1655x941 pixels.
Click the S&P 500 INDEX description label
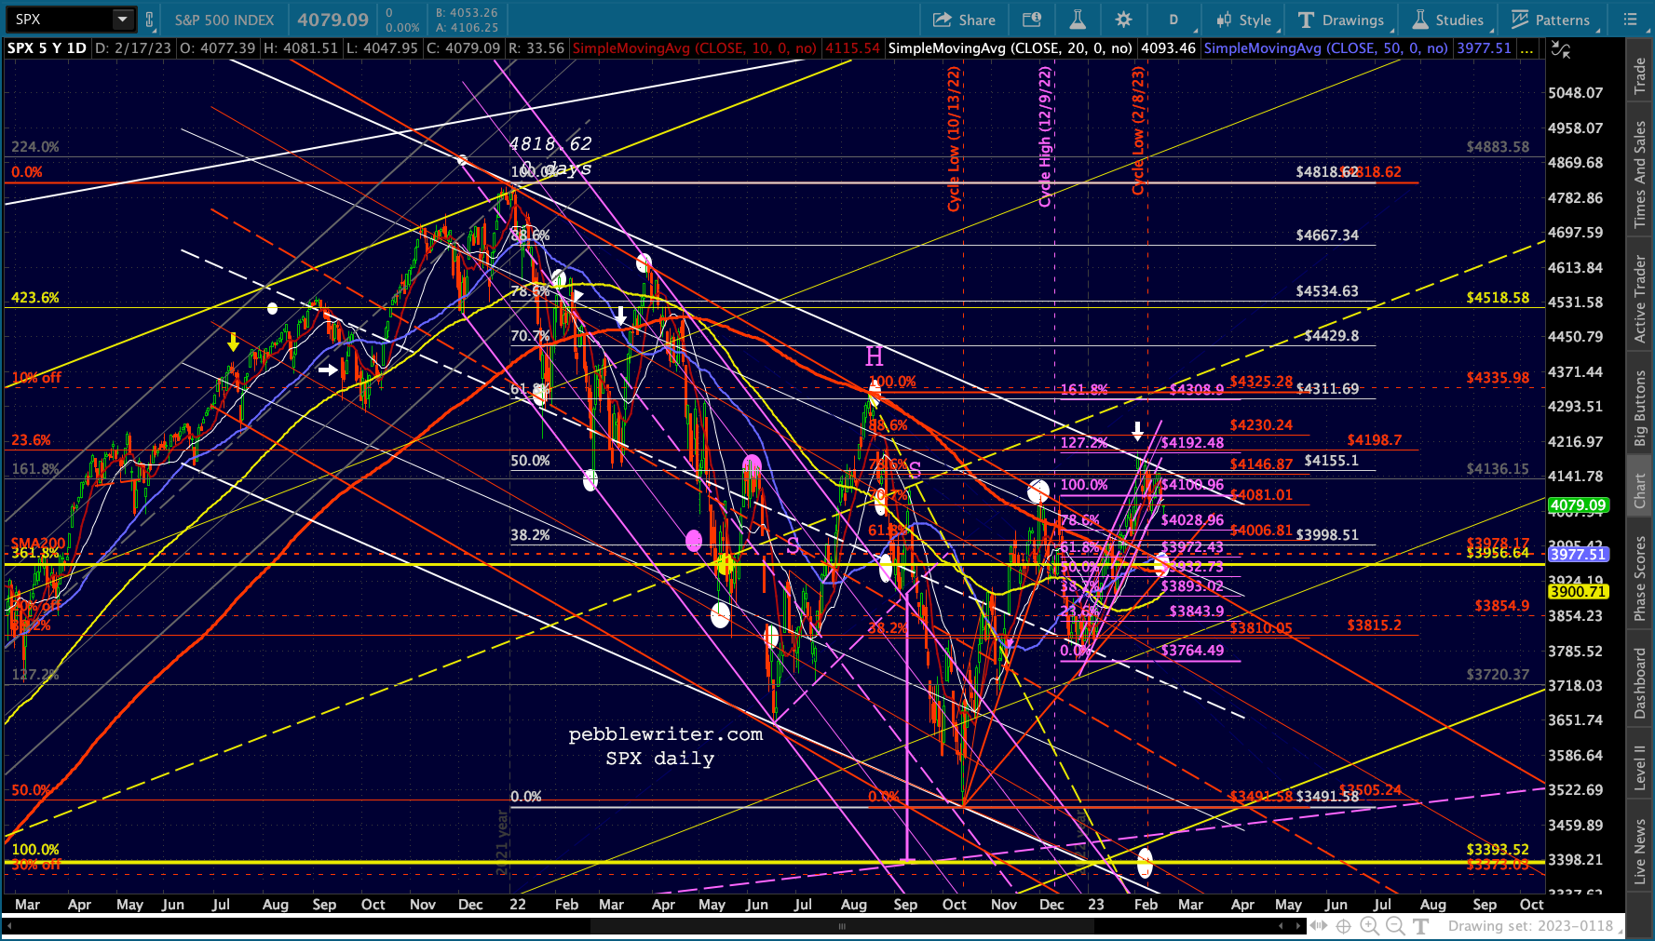(x=224, y=20)
